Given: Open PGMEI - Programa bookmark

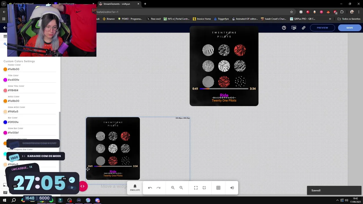Looking at the screenshot, I should (130, 19).
